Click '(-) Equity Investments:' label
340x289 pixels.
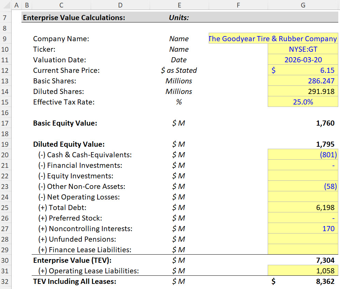point(76,176)
